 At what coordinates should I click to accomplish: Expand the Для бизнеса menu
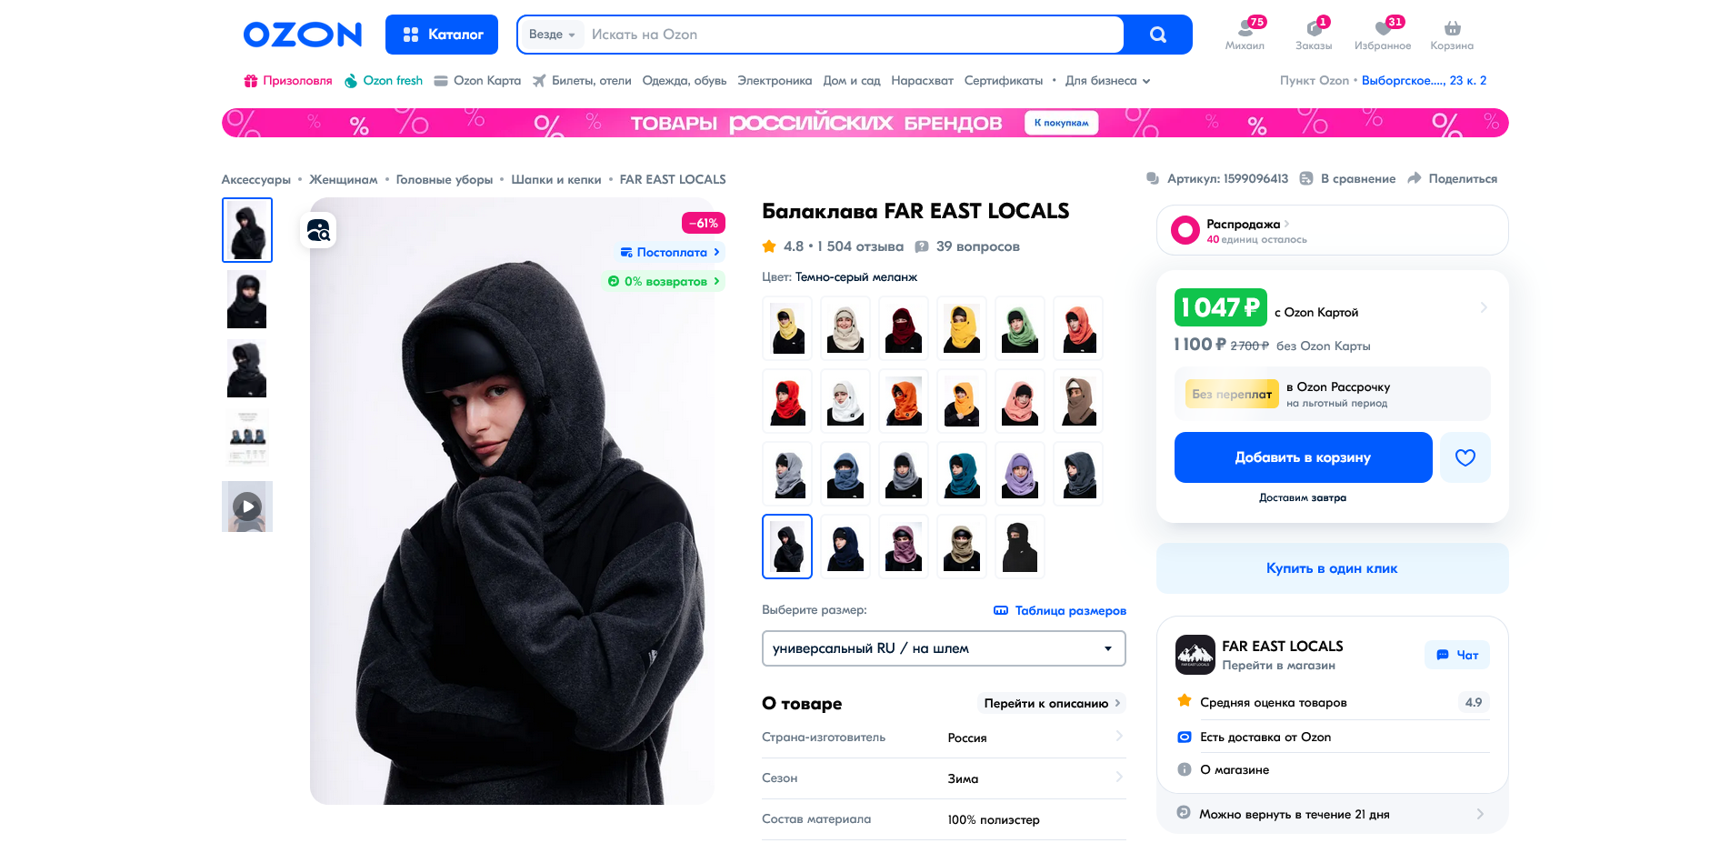coord(1107,81)
